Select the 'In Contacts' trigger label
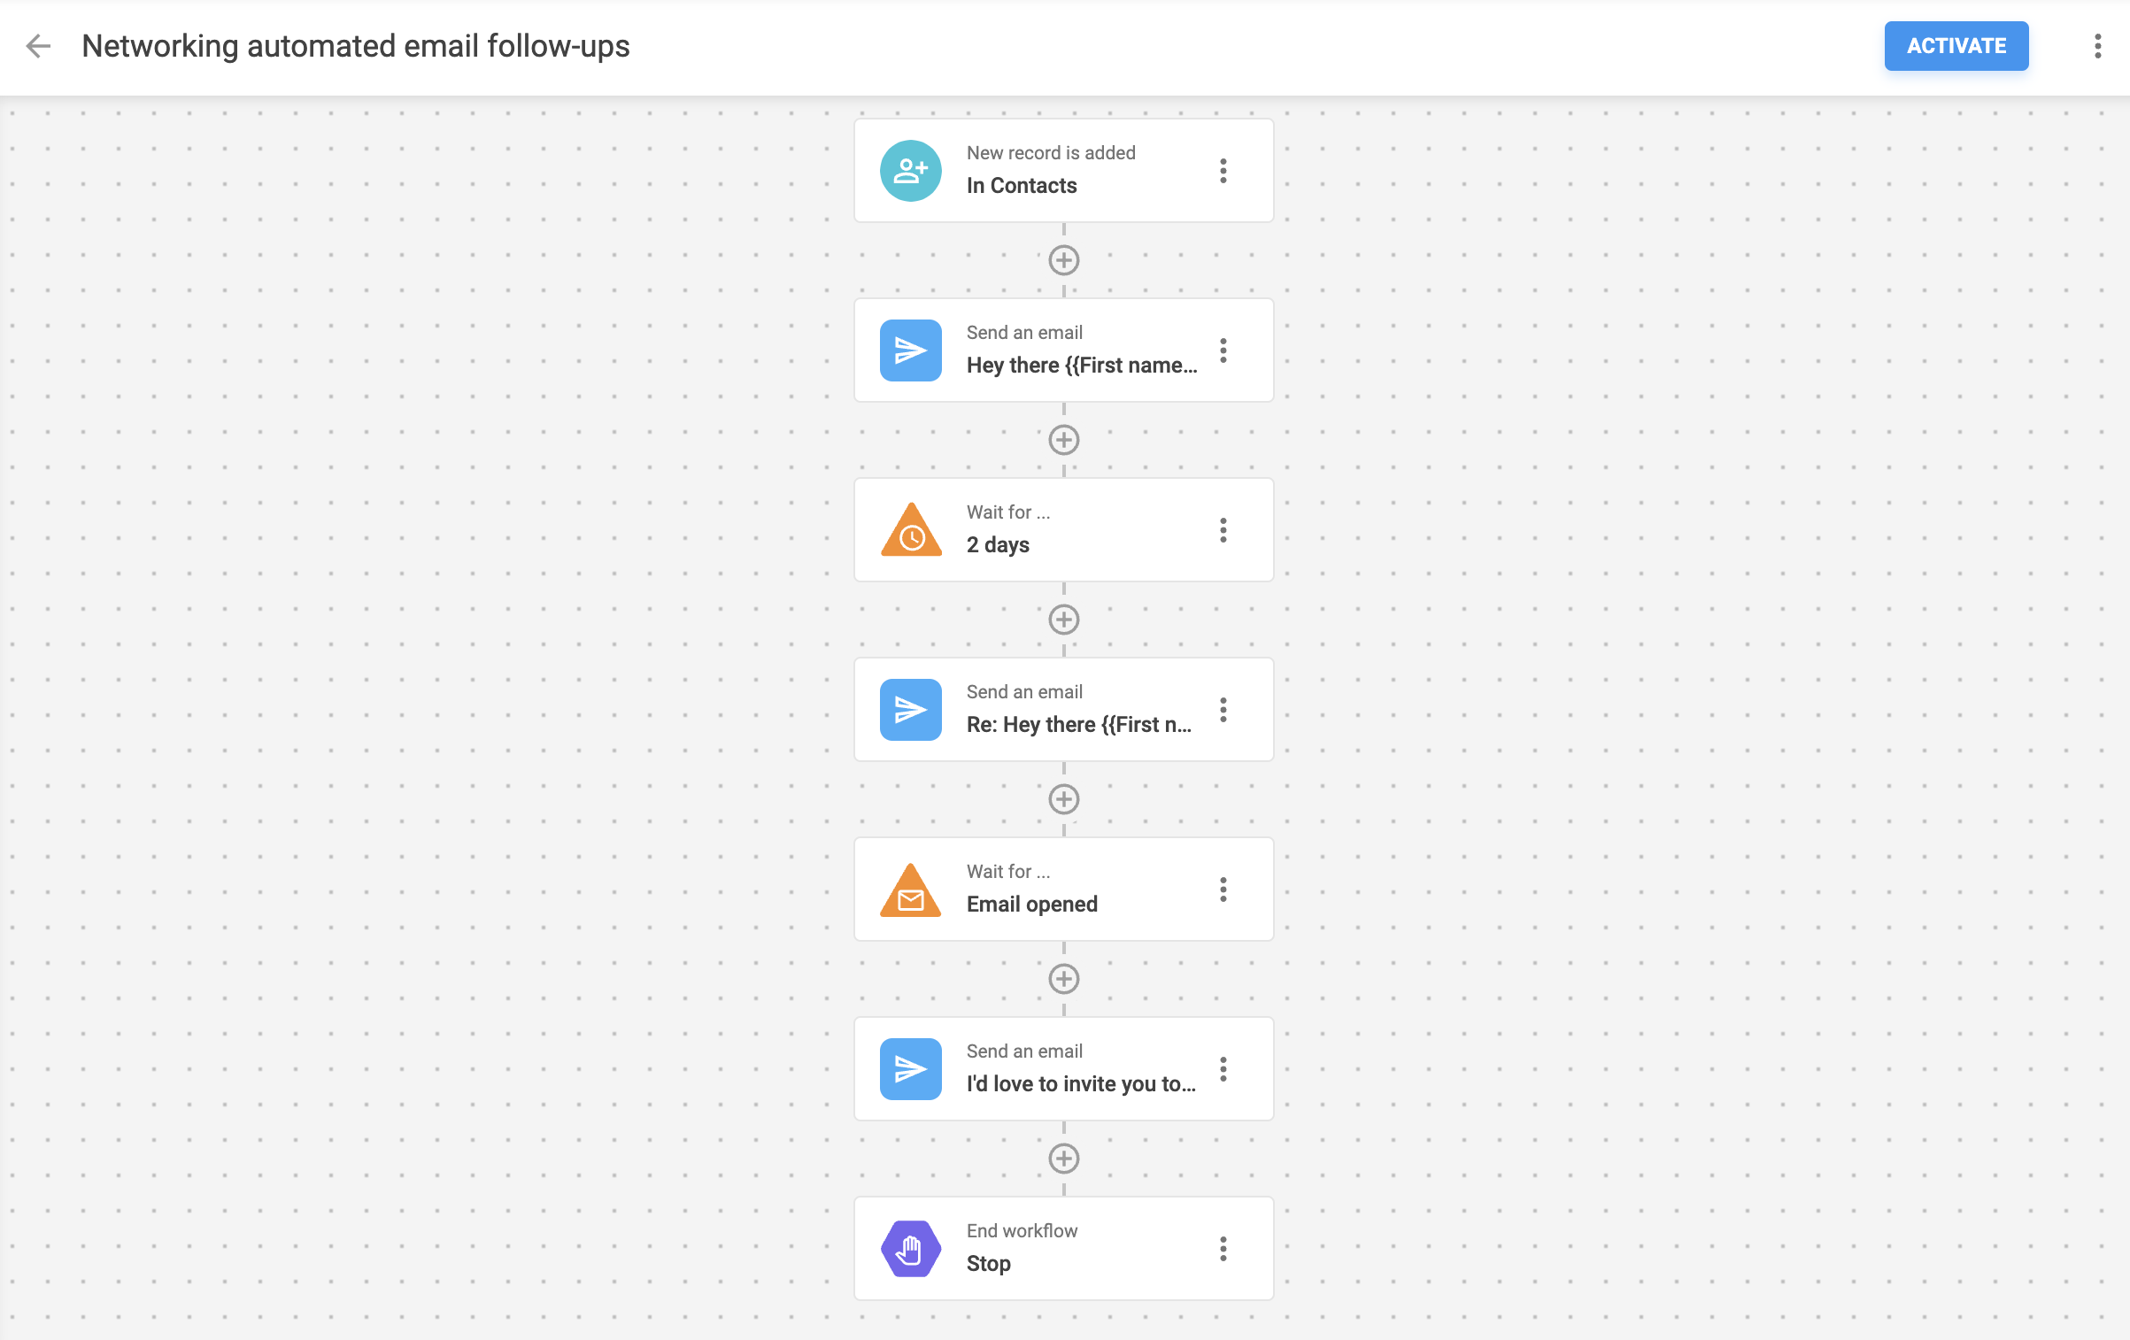The height and width of the screenshot is (1340, 2130). (x=1022, y=184)
